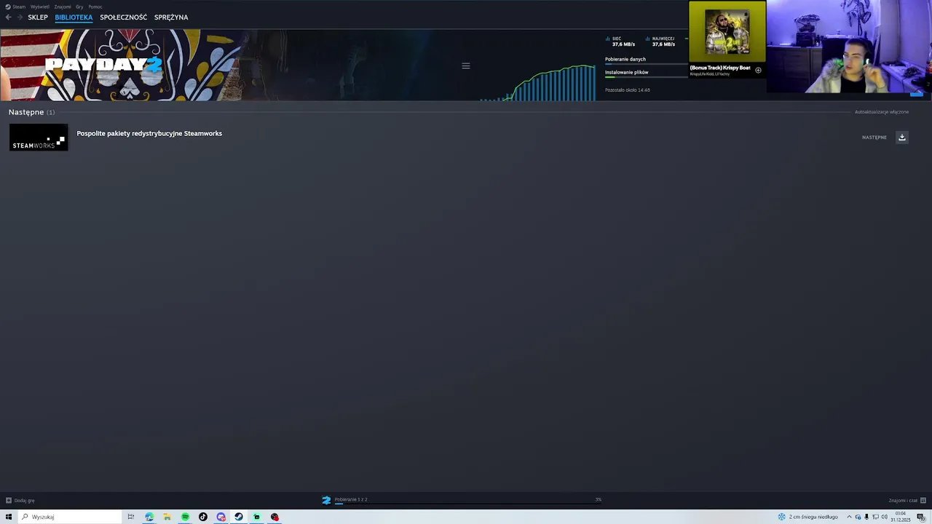Click the Payday 2 icon in status bar
The image size is (932, 524).
(x=326, y=500)
